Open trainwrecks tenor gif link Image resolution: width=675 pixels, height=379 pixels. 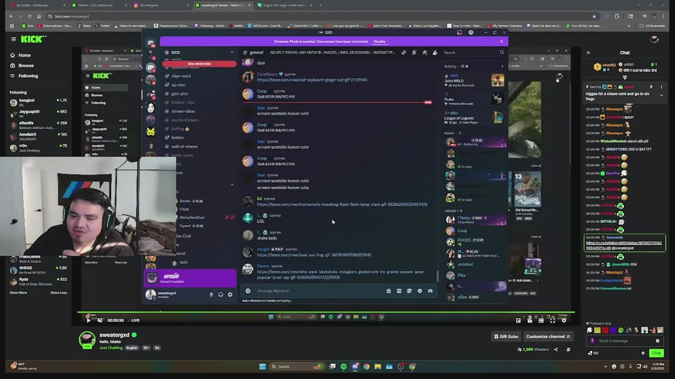tap(342, 204)
